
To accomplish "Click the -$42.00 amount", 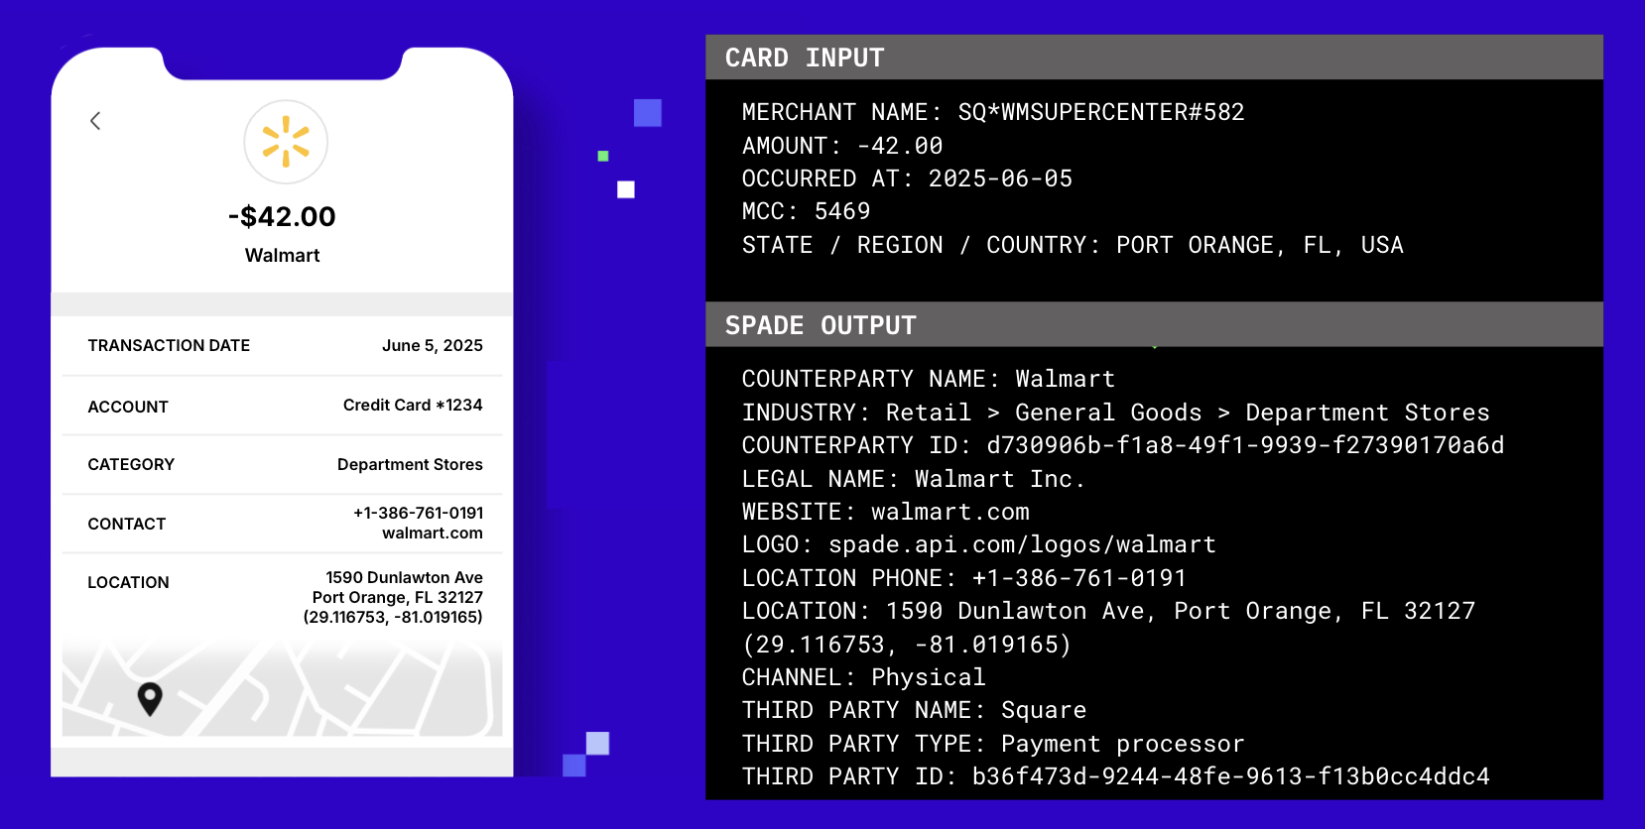I will pos(282,216).
